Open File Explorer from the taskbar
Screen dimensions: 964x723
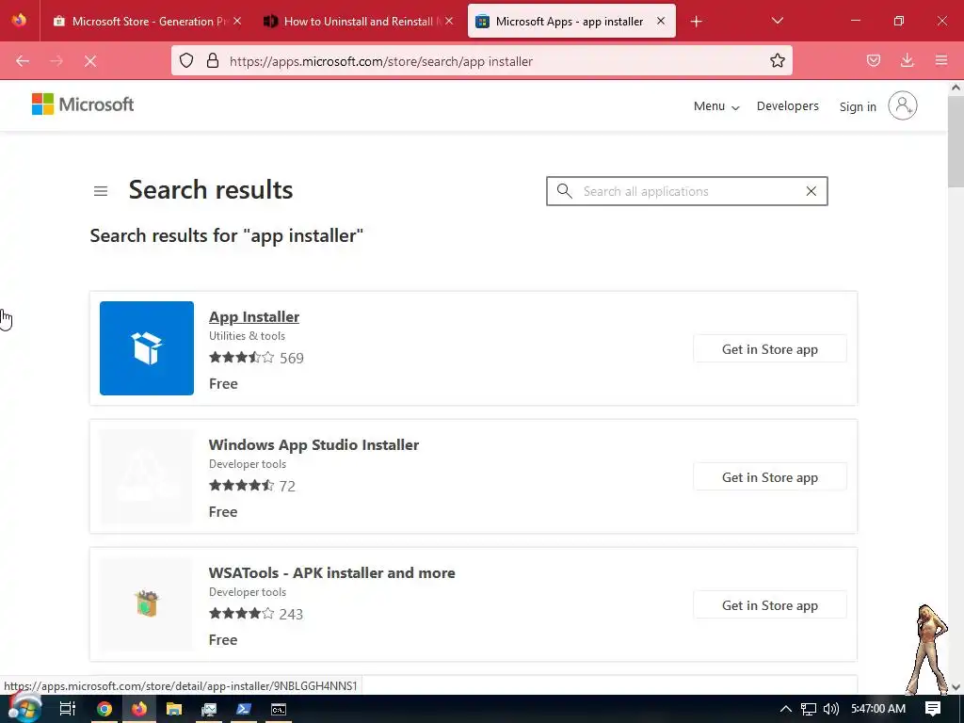tap(174, 709)
